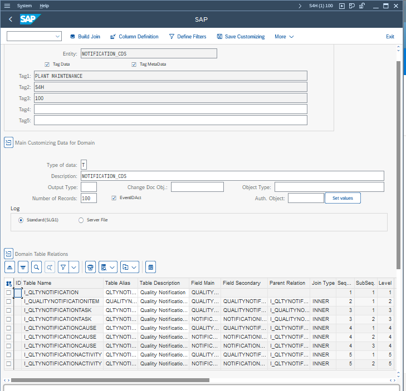
Task: Click the SAP back arrow
Action: pyautogui.click(x=11, y=19)
